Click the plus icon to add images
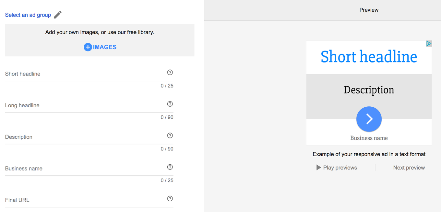This screenshot has height=212, width=441. 87,47
